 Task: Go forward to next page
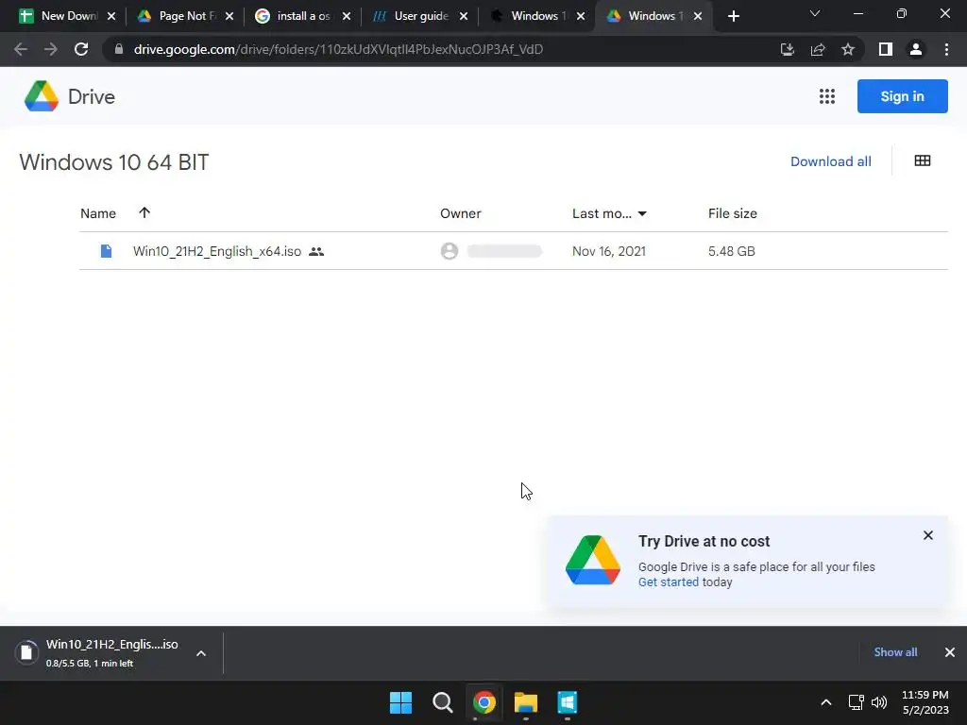click(x=51, y=49)
